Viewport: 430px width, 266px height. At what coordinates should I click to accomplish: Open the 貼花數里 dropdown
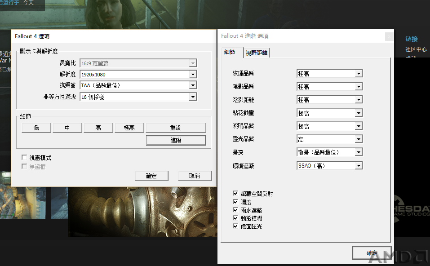pyautogui.click(x=330, y=113)
